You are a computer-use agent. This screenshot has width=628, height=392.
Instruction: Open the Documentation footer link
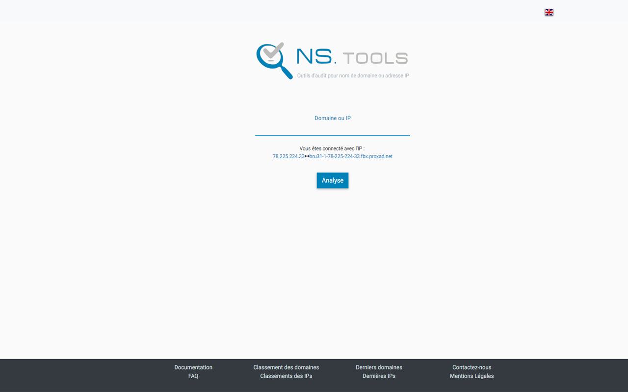coord(193,367)
